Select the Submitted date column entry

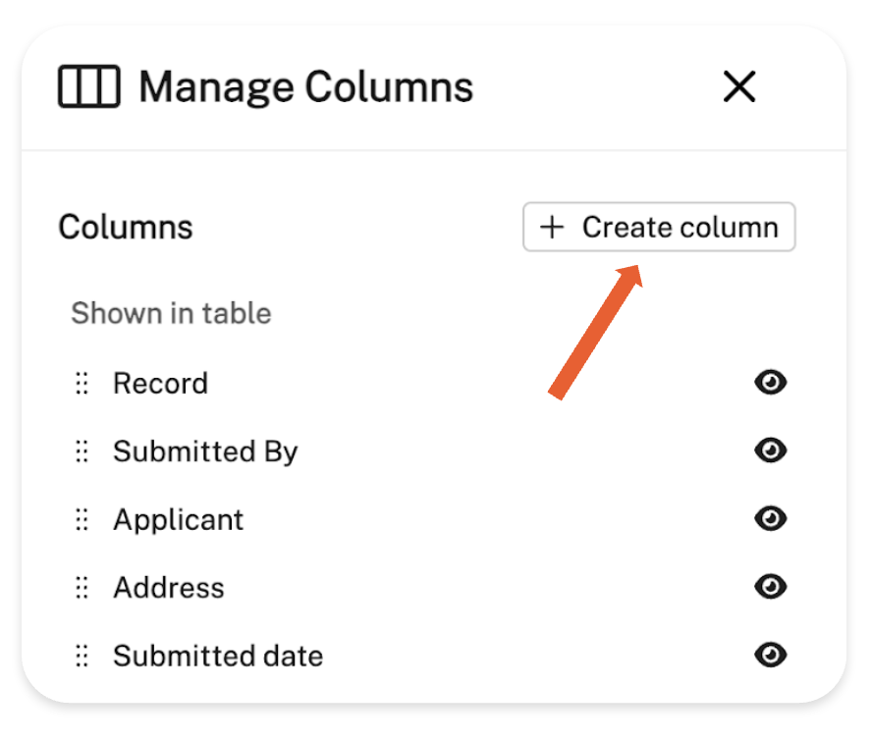point(218,656)
